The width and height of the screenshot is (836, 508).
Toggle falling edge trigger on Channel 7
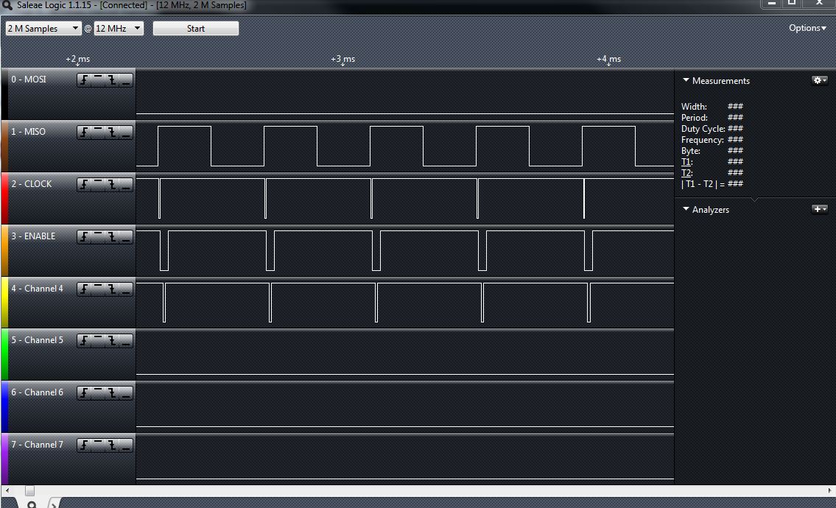tap(112, 445)
